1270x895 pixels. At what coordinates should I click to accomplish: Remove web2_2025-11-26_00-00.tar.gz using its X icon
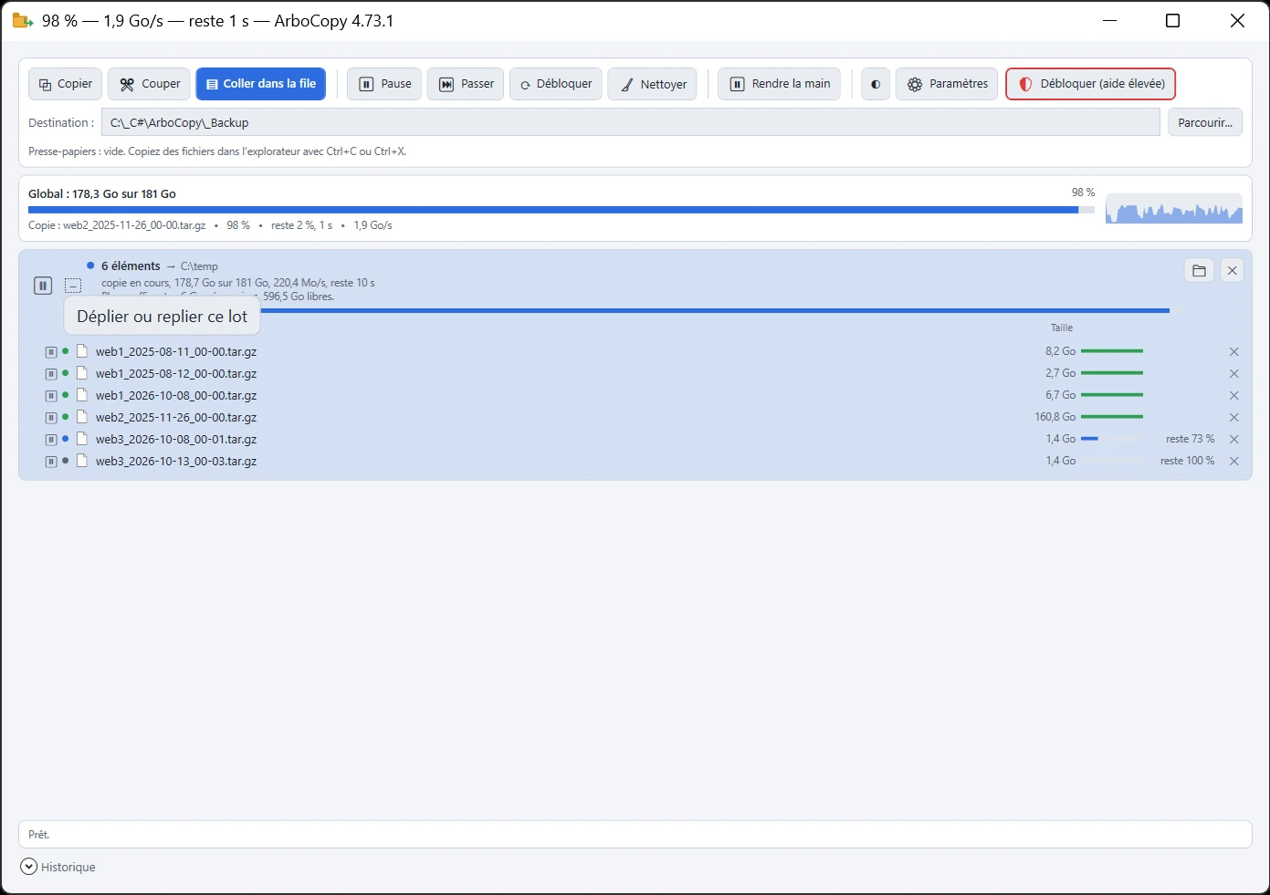[1233, 417]
